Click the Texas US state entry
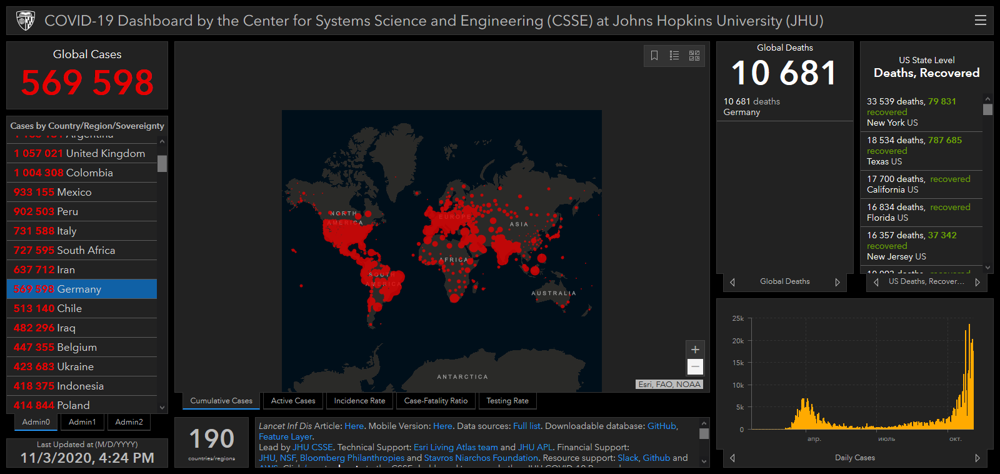The width and height of the screenshot is (1000, 474). [924, 151]
